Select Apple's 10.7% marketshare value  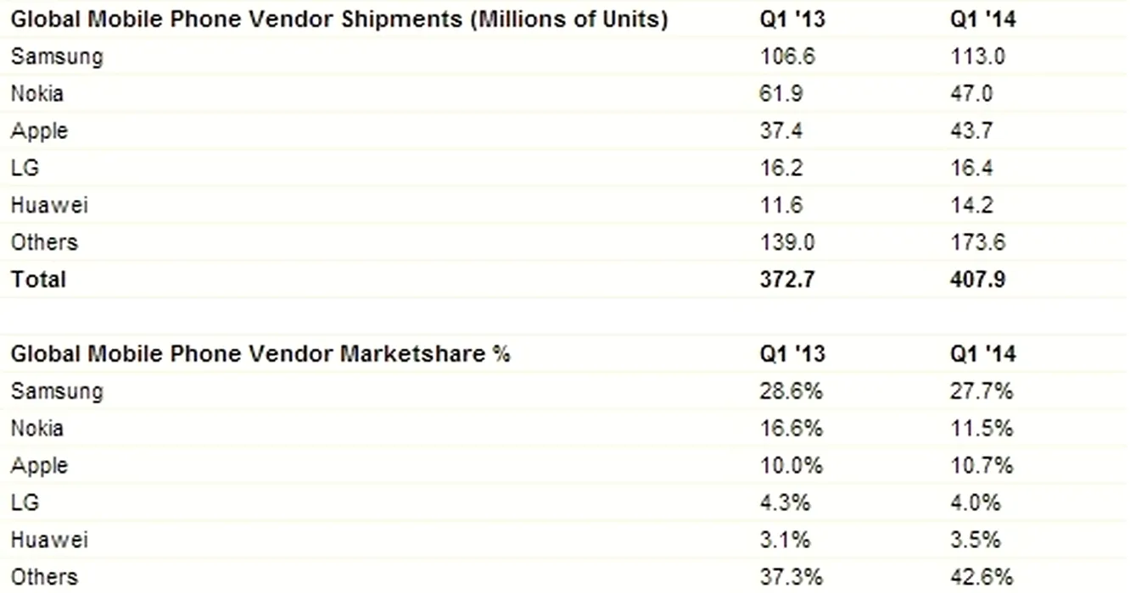pos(982,466)
